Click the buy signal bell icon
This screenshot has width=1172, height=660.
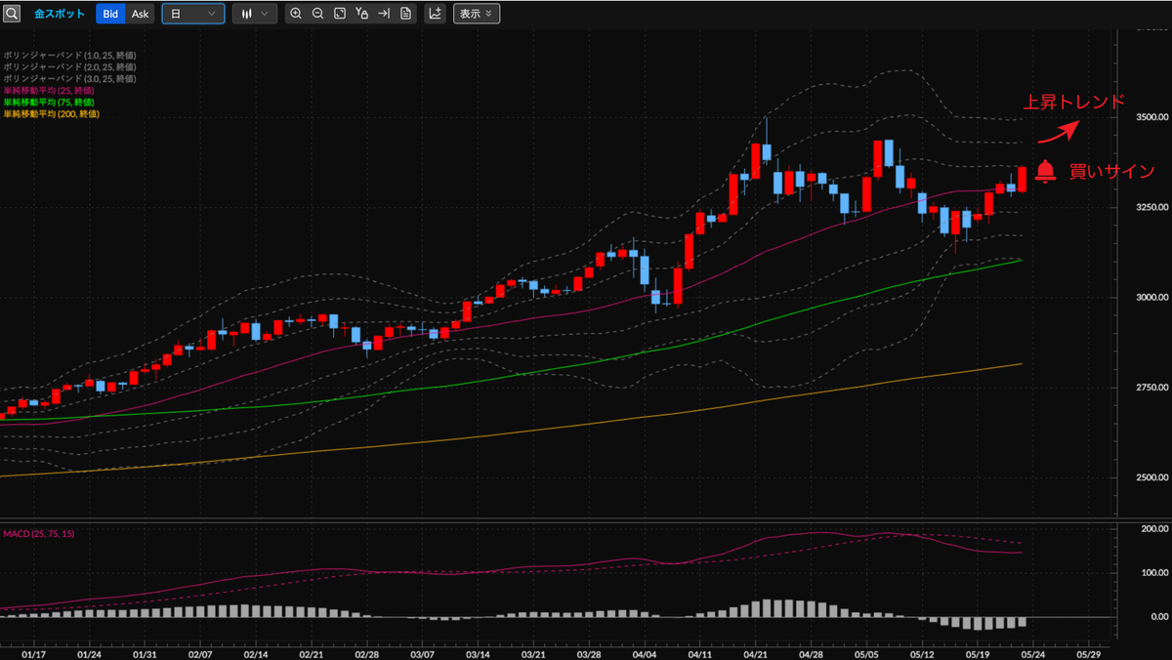1045,169
